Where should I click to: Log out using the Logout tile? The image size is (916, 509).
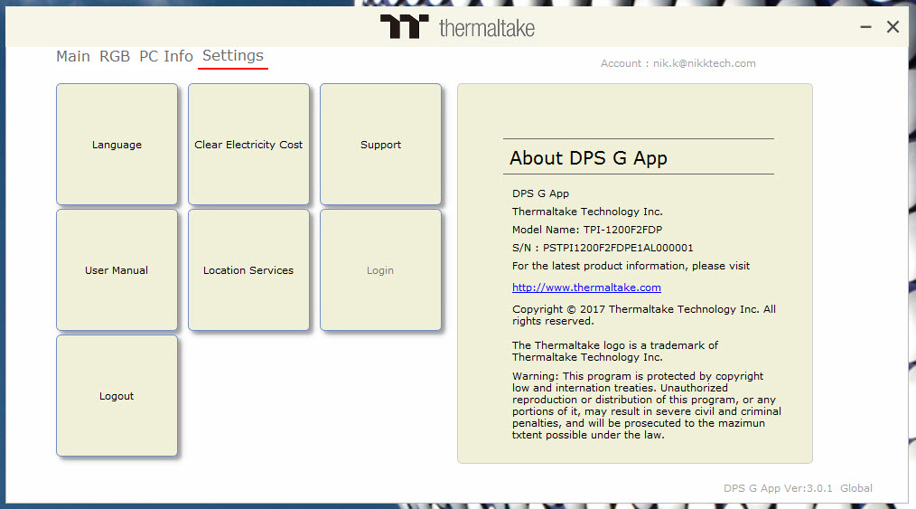tap(117, 396)
